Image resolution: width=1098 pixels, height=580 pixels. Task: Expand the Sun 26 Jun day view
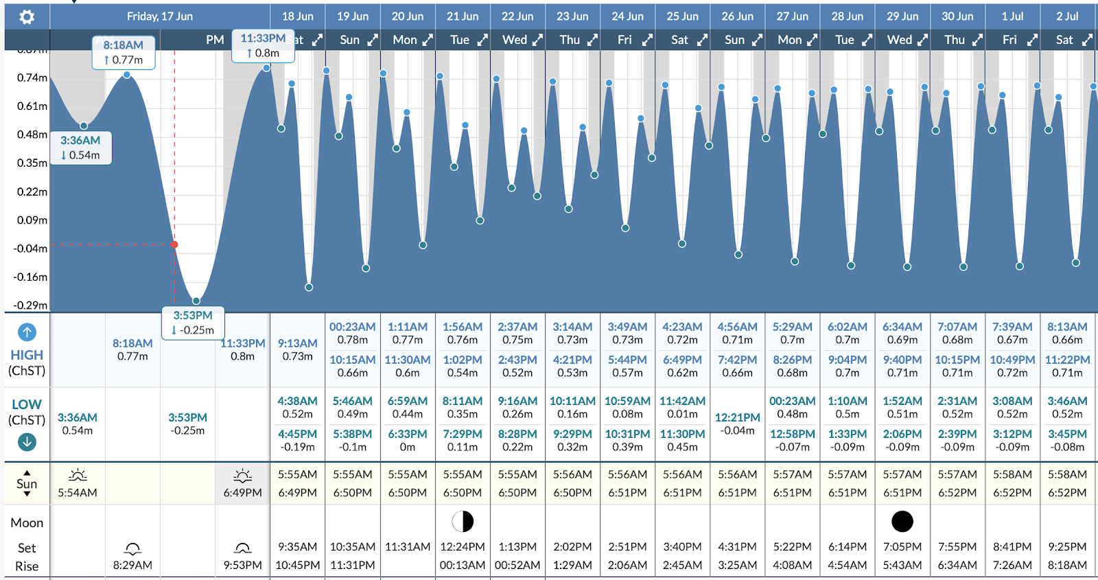pos(757,40)
